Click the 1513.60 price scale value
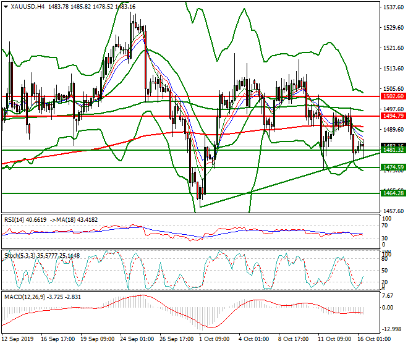The height and width of the screenshot is (346, 408). [393, 68]
